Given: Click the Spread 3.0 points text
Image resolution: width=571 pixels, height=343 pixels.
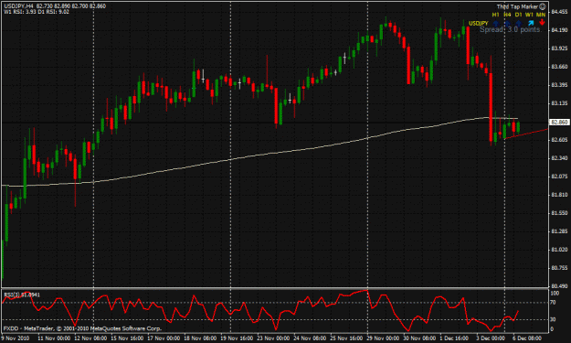Looking at the screenshot, I should coord(511,29).
